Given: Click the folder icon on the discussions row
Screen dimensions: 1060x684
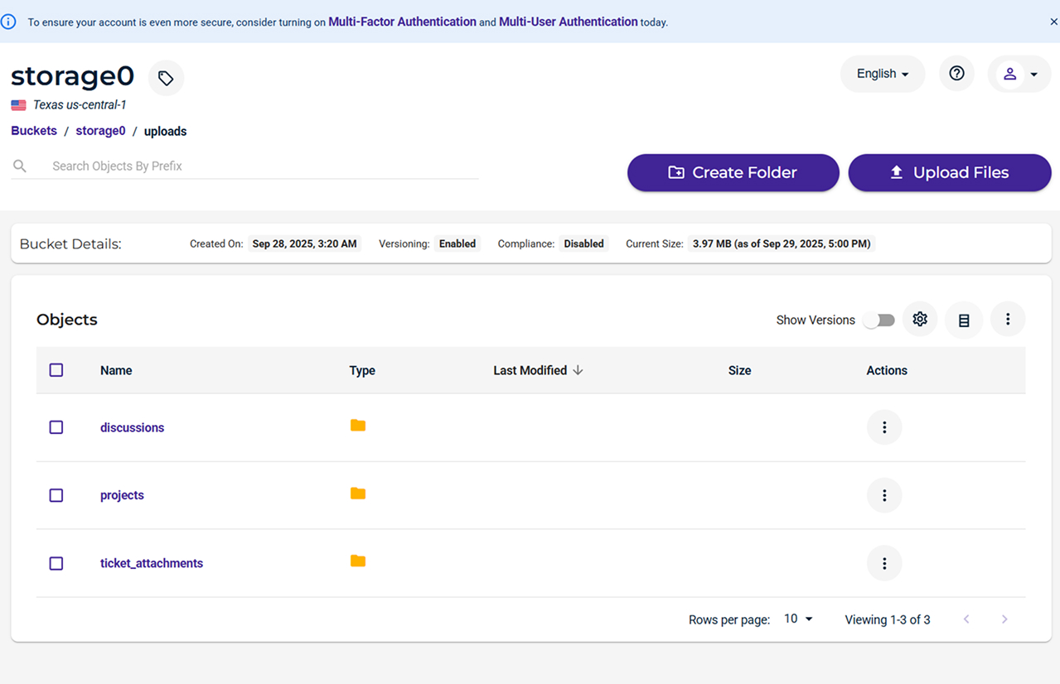Looking at the screenshot, I should [x=357, y=425].
